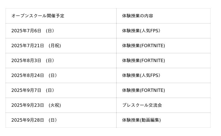The image size is (221, 136).
Task: Click the (日) label beside 2025年9月28日
Action: coord(53,120)
